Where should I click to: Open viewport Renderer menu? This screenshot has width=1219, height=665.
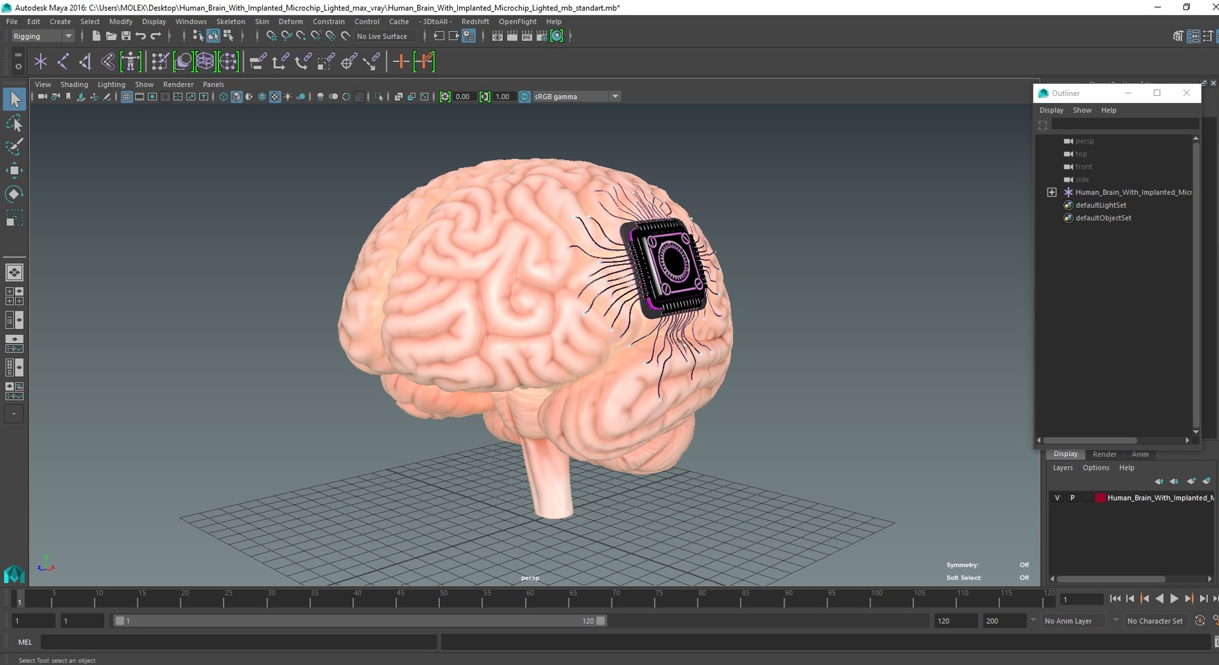tap(178, 84)
